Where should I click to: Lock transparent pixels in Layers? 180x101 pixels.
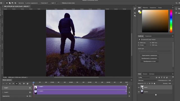pos(145,84)
